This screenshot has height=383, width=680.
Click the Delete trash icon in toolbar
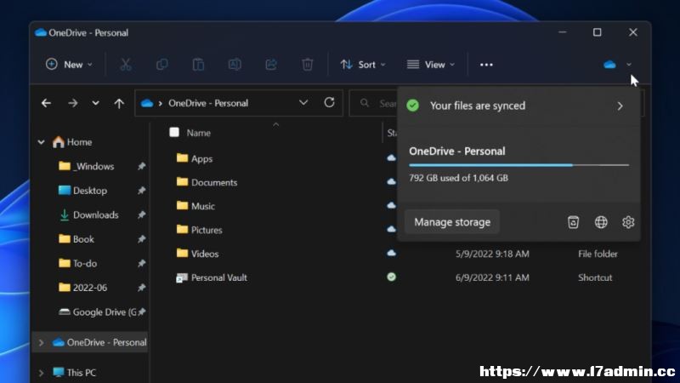(x=308, y=65)
